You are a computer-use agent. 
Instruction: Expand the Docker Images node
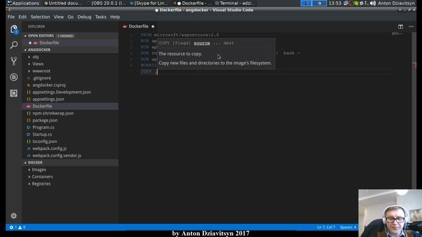pos(29,170)
